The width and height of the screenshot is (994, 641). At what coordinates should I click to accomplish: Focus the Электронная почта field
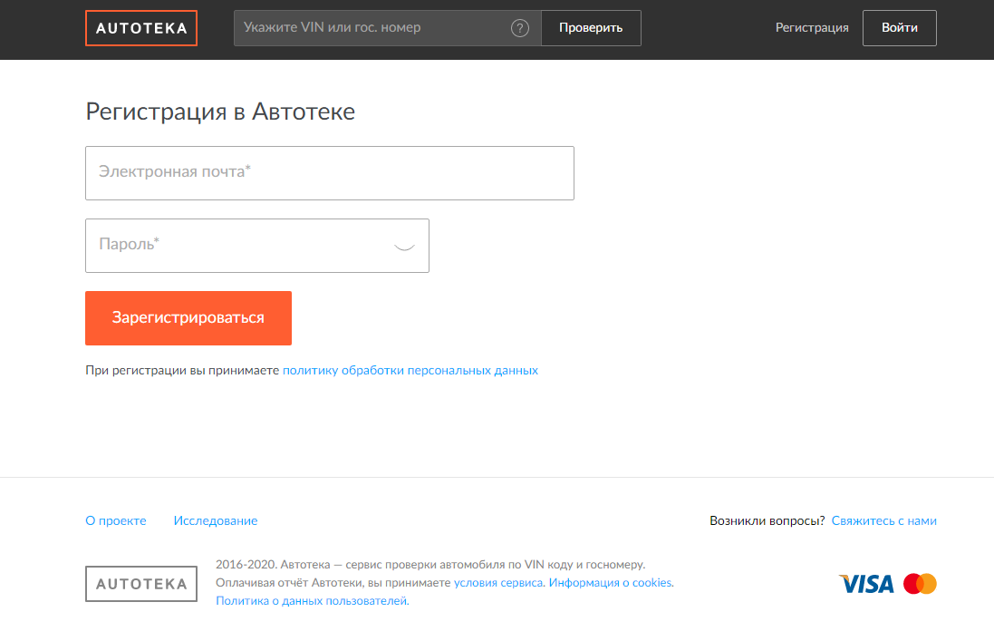click(x=330, y=173)
